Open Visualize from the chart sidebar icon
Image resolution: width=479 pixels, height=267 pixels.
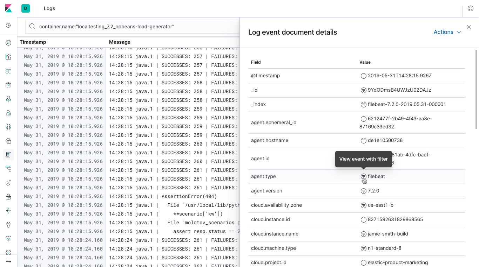coord(8,57)
